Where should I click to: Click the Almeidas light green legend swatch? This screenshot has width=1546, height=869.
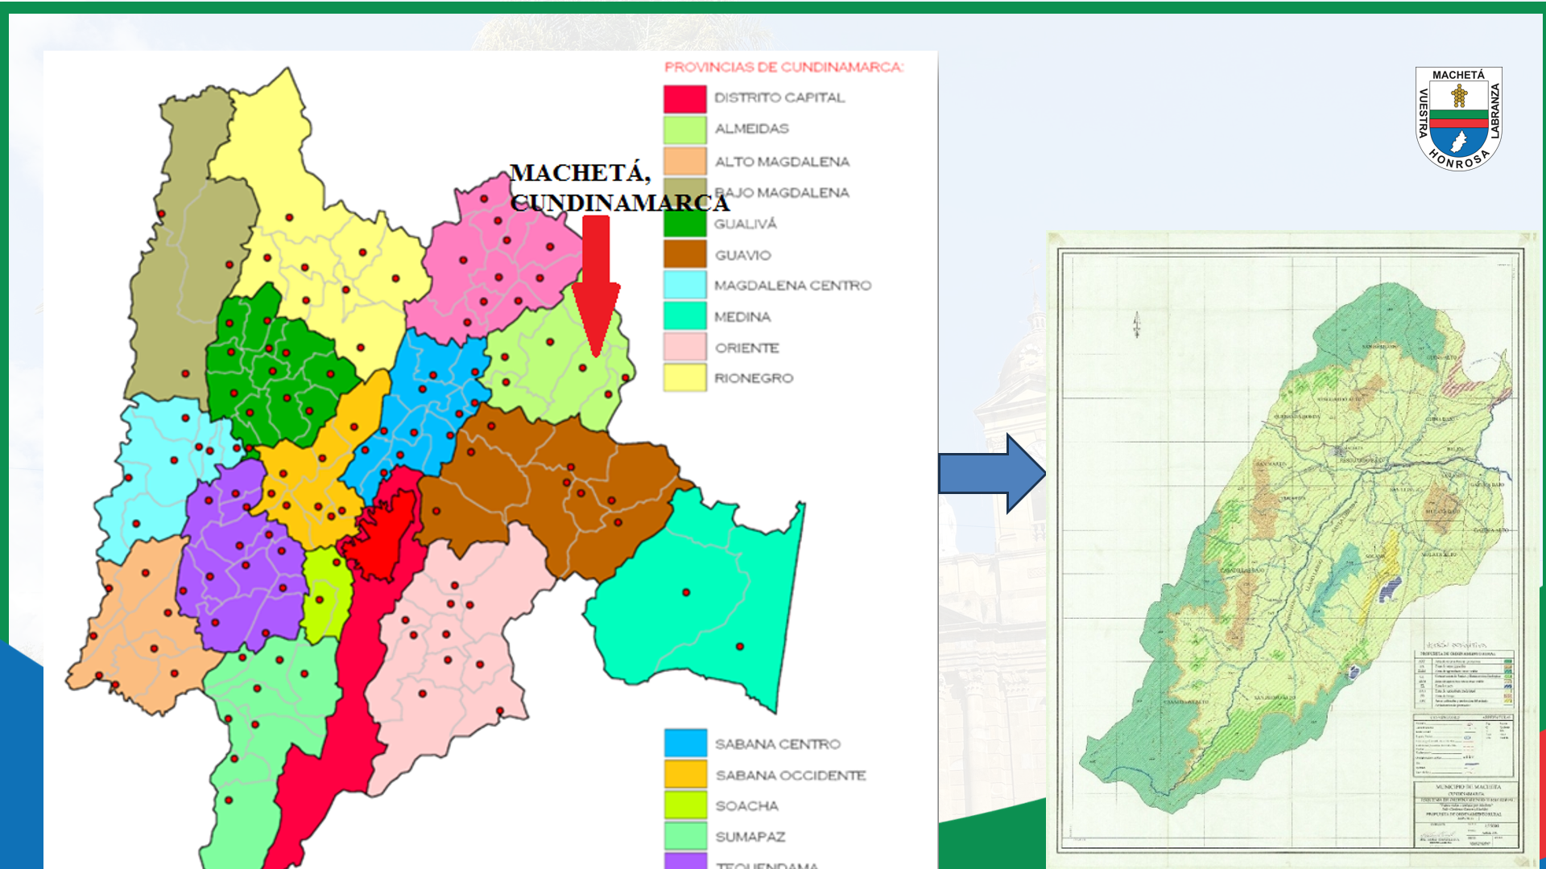point(684,130)
